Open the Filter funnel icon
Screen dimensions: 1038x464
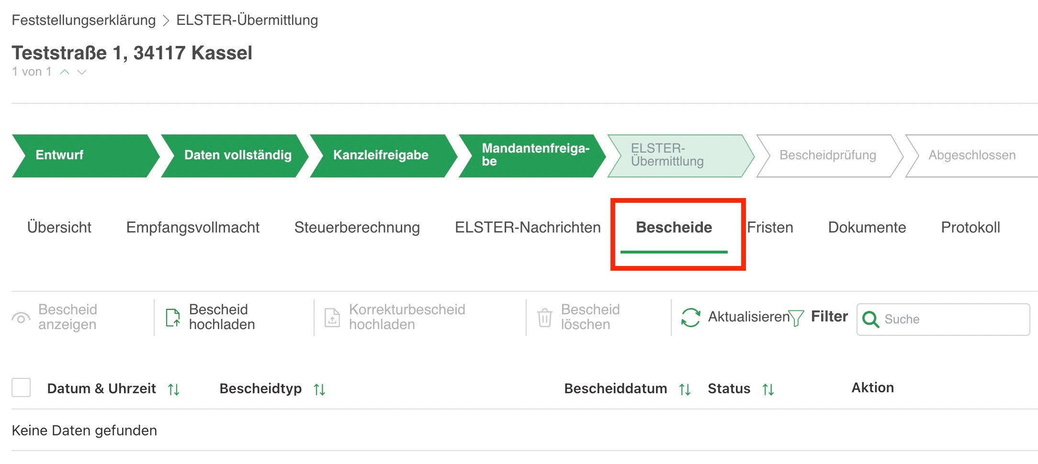coord(796,318)
